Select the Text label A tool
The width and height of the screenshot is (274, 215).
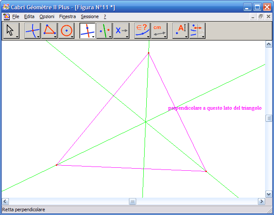coord(181,31)
